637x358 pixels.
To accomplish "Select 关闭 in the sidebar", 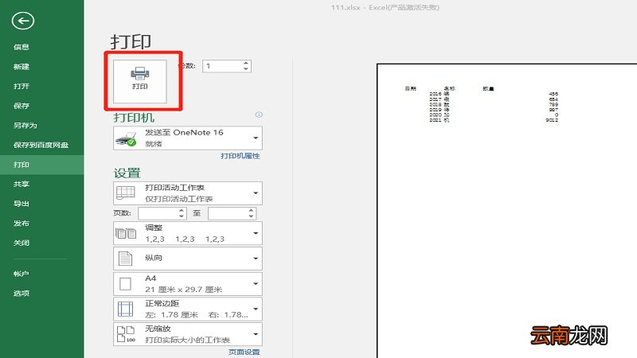I will 21,243.
